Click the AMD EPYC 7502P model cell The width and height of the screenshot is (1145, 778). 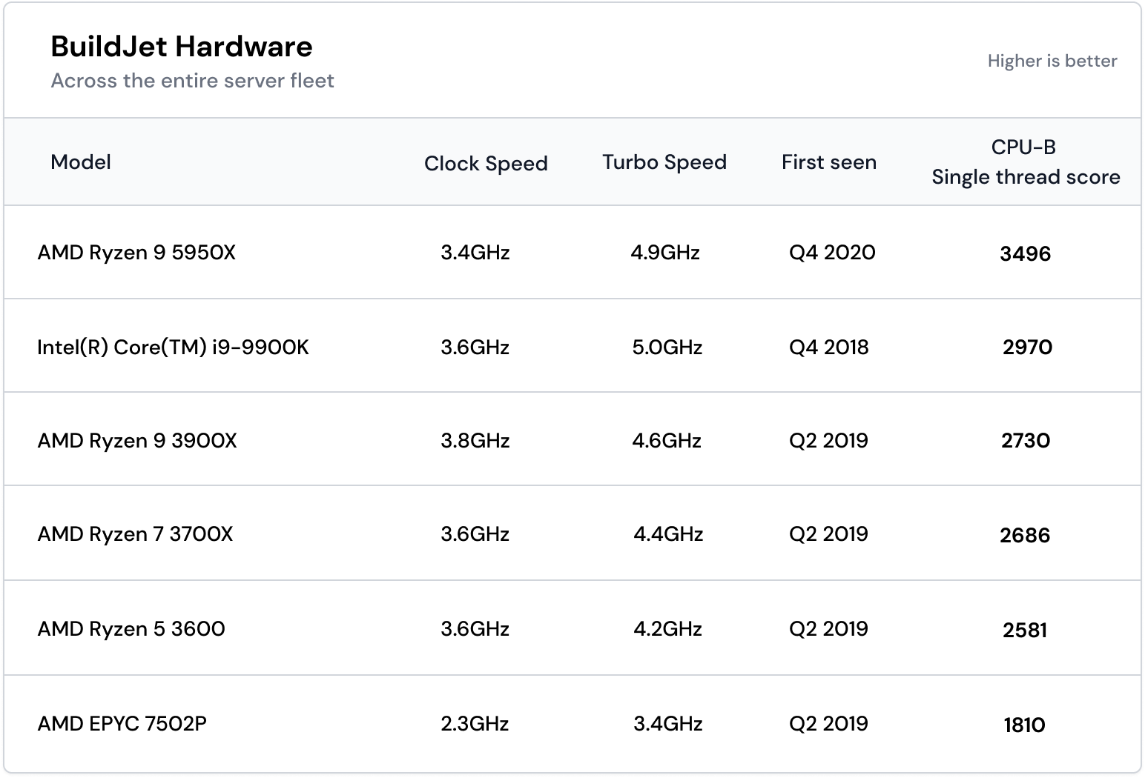(x=122, y=724)
